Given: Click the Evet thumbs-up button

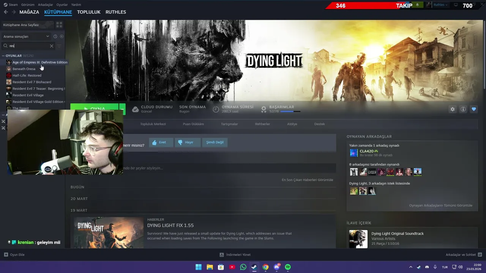Looking at the screenshot, I should tap(161, 142).
